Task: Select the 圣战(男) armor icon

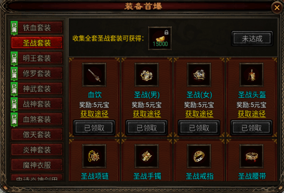Action: [x=147, y=75]
